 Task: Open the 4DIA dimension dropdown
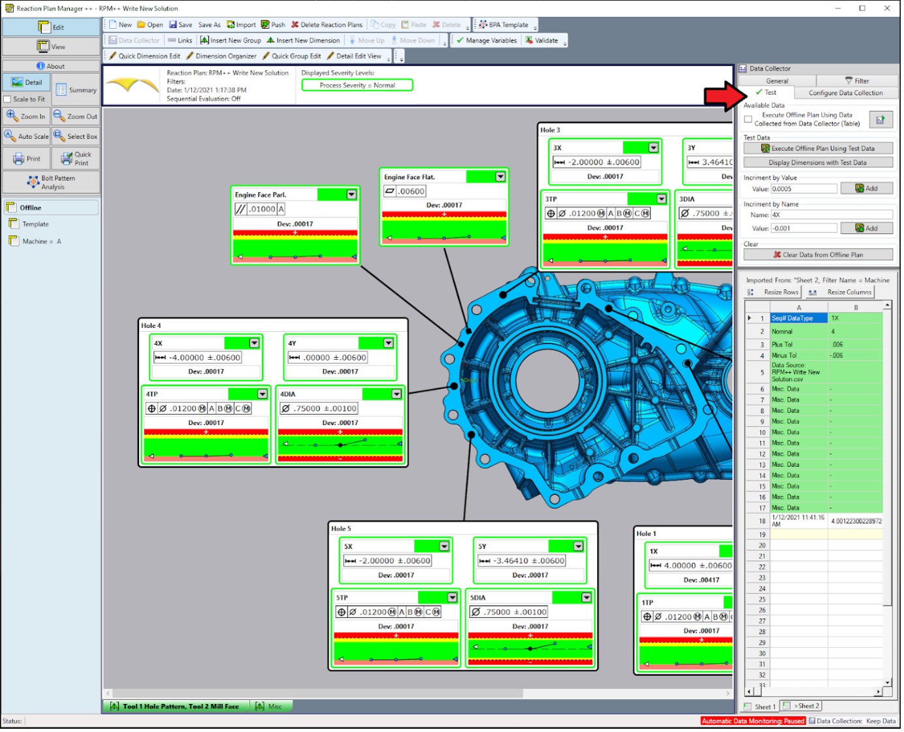(396, 394)
